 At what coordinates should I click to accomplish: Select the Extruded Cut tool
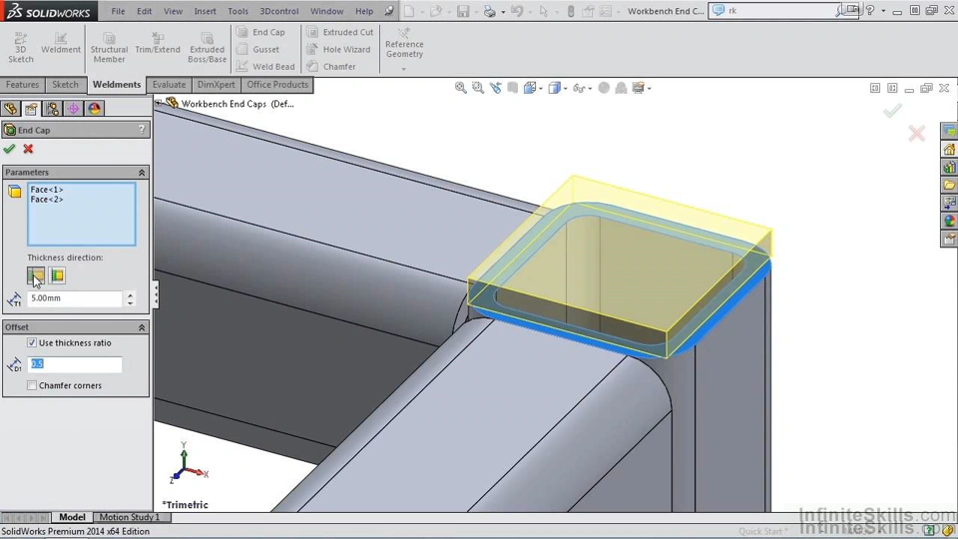click(x=340, y=32)
